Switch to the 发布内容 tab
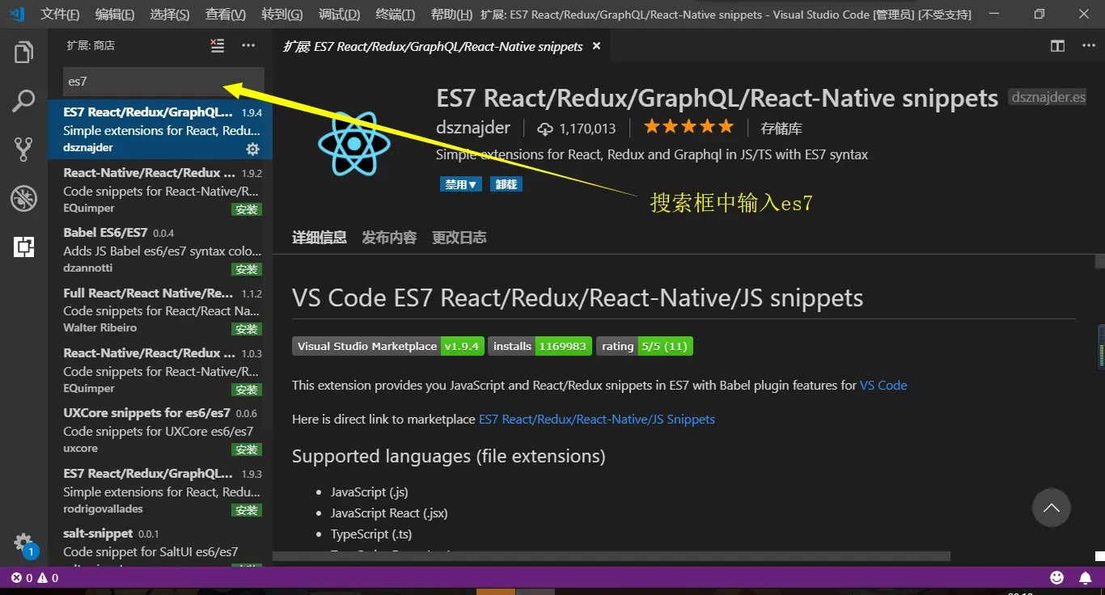 pos(388,237)
